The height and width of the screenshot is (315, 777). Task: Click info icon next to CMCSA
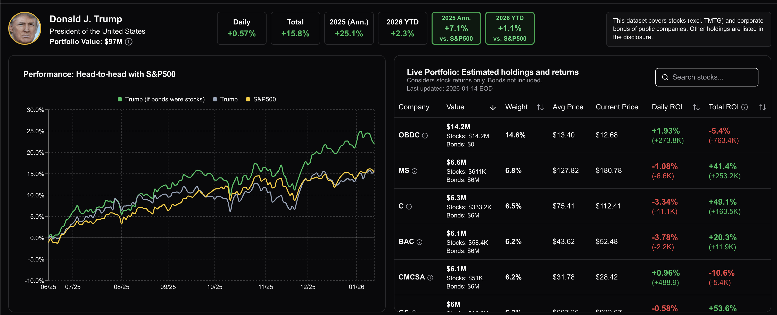430,278
